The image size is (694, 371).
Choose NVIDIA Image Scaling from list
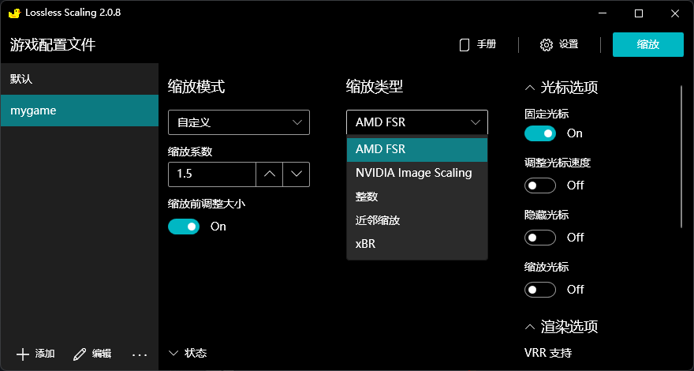[413, 173]
